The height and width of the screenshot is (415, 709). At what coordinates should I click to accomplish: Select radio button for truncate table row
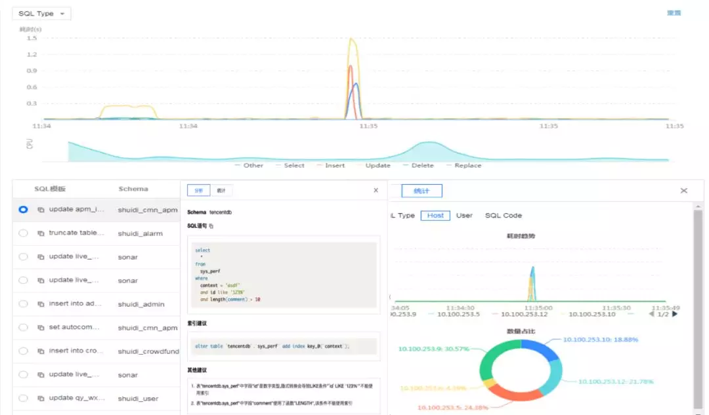coord(24,233)
